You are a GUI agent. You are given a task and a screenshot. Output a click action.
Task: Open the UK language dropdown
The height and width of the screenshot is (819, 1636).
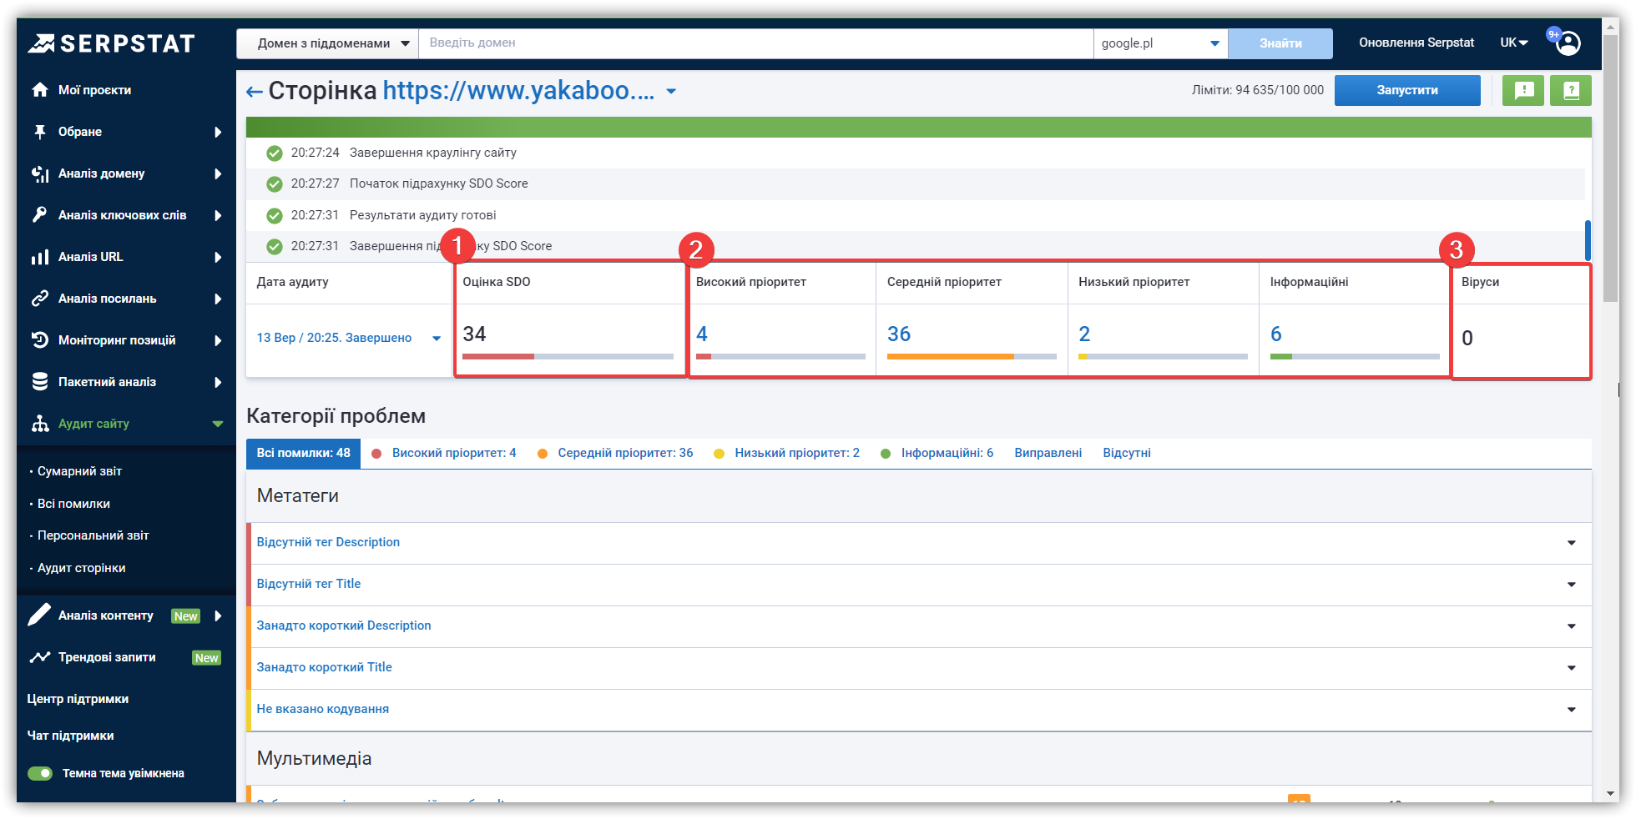tap(1514, 43)
